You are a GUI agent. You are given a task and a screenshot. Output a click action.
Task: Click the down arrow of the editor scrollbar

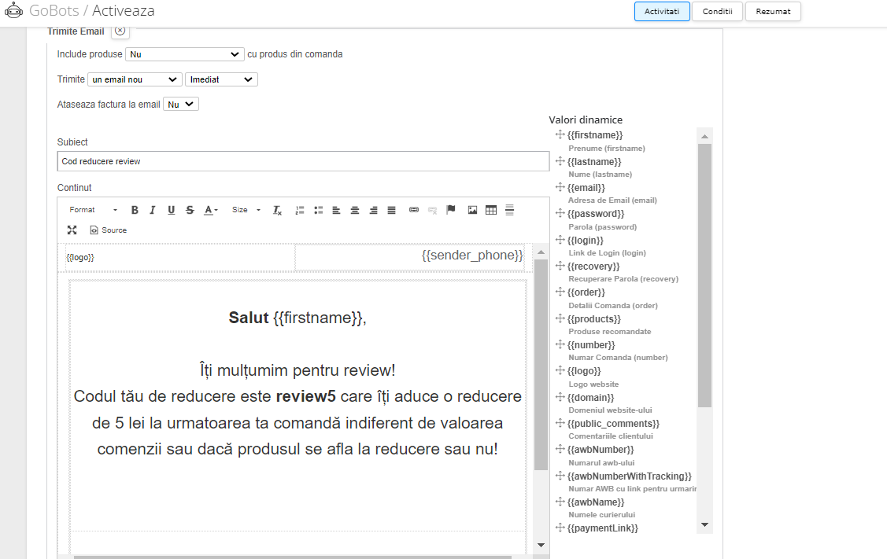(x=541, y=546)
